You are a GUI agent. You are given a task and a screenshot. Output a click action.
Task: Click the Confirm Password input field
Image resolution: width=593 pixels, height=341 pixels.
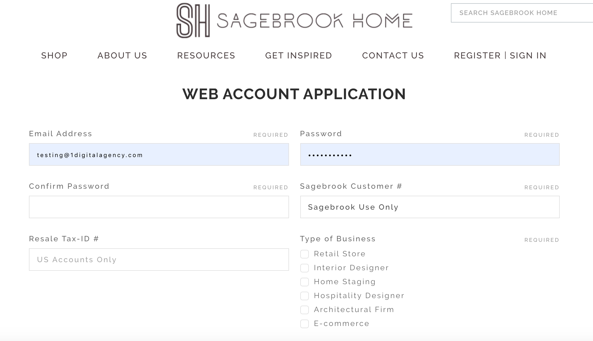(x=159, y=207)
